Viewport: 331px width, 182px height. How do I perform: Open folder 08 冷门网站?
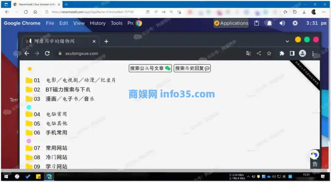(47, 157)
